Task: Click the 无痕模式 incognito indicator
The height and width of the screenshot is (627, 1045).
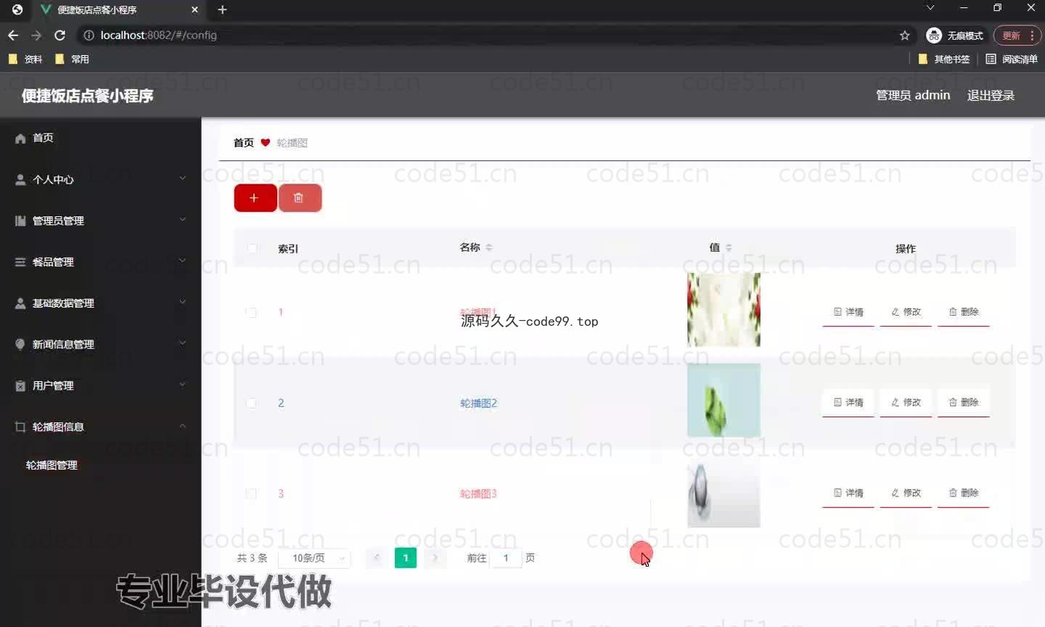Action: [956, 35]
